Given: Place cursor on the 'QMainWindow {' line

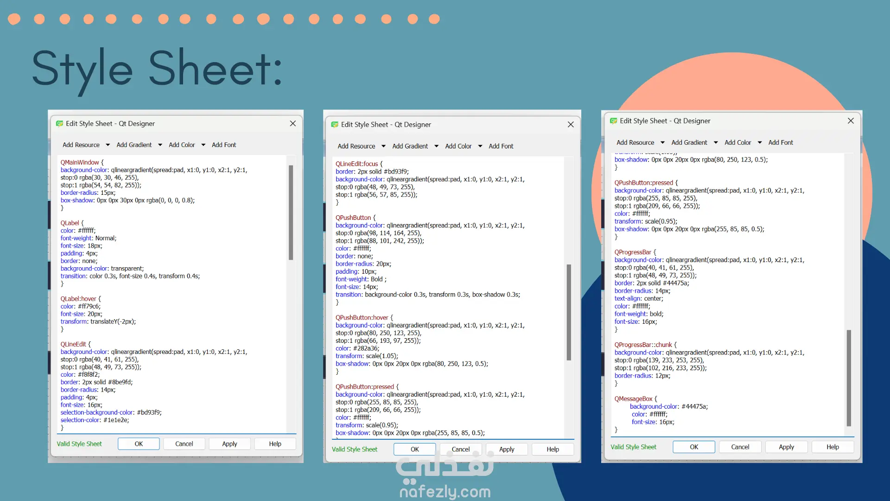Looking at the screenshot, I should [82, 162].
